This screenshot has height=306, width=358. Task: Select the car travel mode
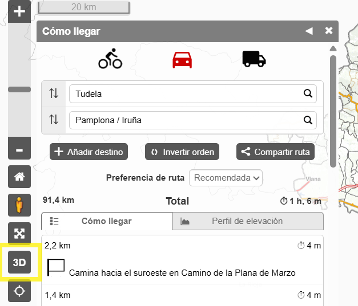182,60
